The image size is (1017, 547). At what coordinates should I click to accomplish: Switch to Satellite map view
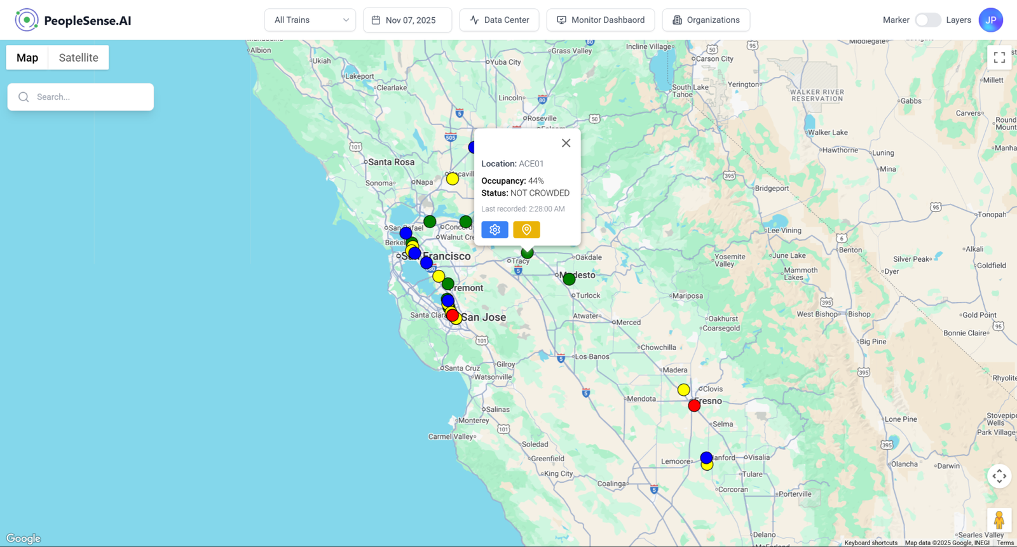coord(78,58)
